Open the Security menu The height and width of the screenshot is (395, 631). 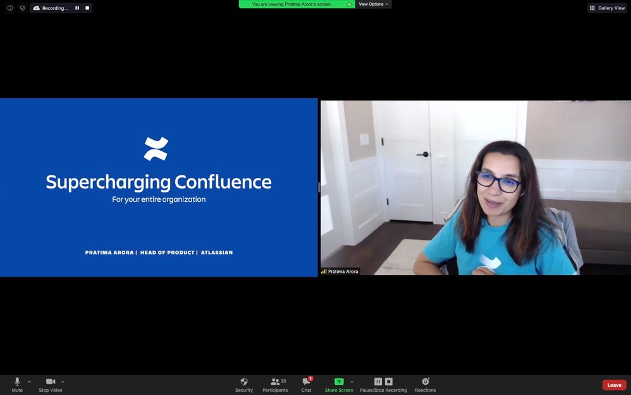point(244,384)
